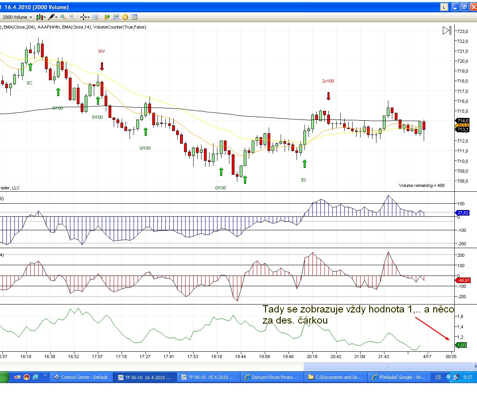This screenshot has height=397, width=477.
Task: Click the horizontal chart scrollbar thumb
Action: point(387,366)
